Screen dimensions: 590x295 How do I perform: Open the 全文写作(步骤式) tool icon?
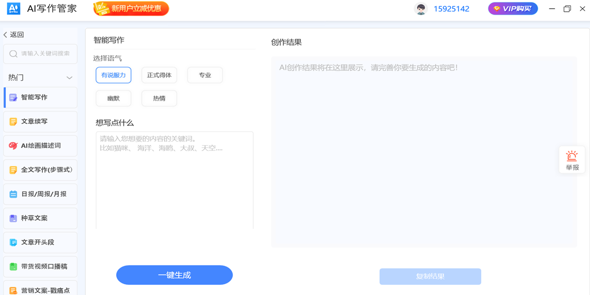click(12, 170)
